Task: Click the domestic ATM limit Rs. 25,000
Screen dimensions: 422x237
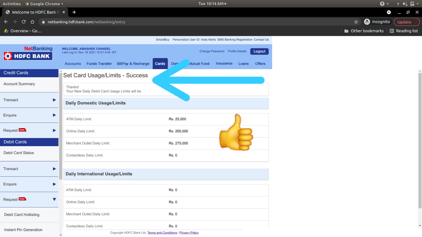Action: tap(177, 119)
